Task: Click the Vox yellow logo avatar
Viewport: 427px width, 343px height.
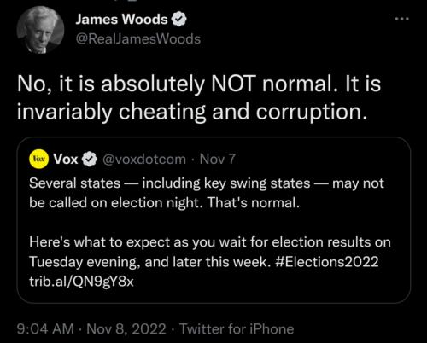Action: [38, 159]
